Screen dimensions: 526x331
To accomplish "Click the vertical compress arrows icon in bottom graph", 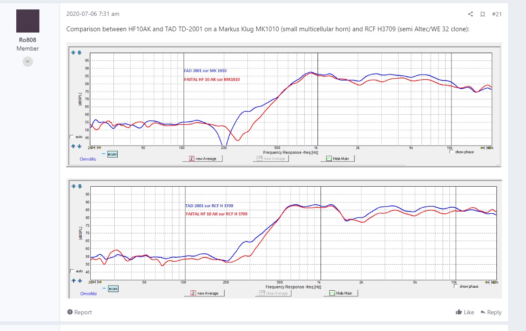I will click(80, 186).
